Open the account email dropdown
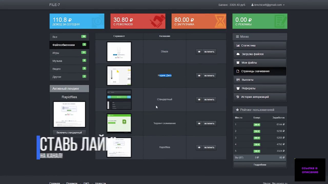The width and height of the screenshot is (328, 184). click(268, 5)
